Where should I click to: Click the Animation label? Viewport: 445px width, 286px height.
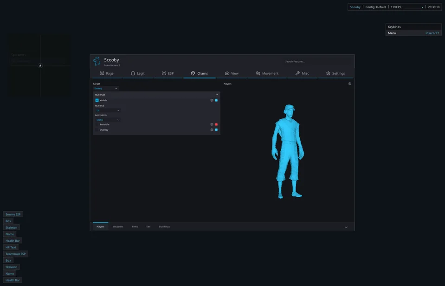pos(101,115)
